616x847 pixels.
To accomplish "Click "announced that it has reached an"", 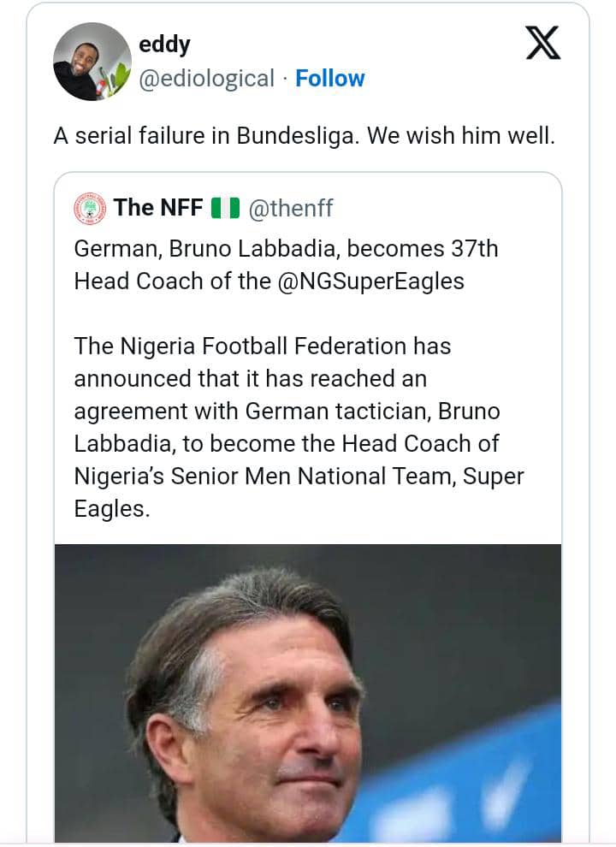I will (x=250, y=379).
